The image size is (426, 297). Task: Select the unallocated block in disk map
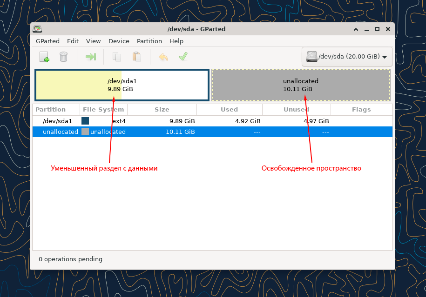[x=301, y=85]
